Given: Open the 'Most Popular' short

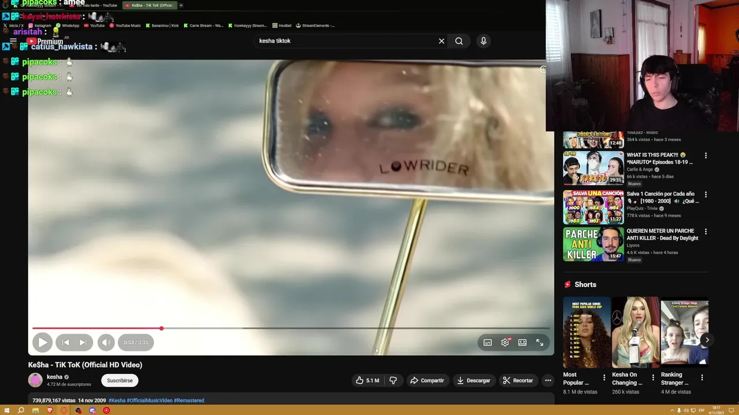Looking at the screenshot, I should click(x=587, y=333).
